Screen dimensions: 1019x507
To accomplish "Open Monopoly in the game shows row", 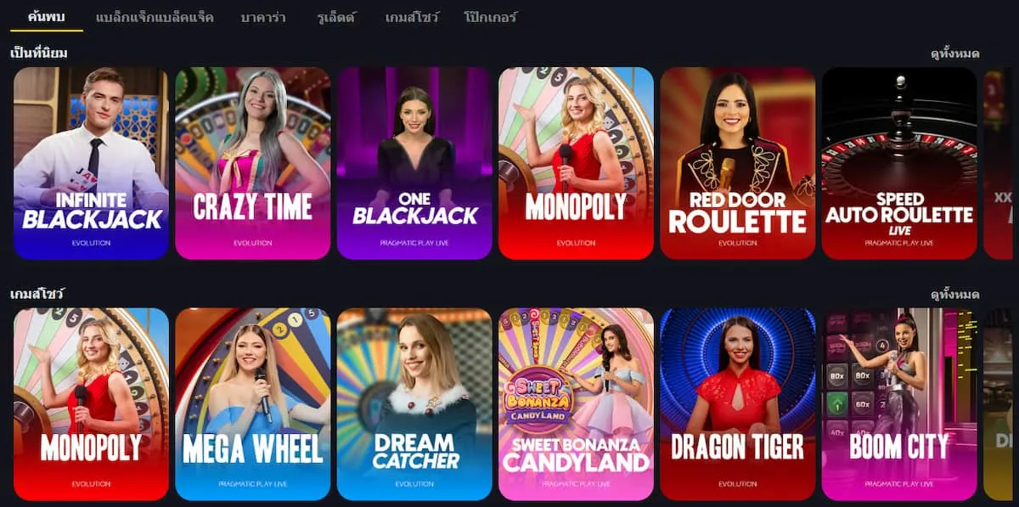I will pyautogui.click(x=91, y=404).
